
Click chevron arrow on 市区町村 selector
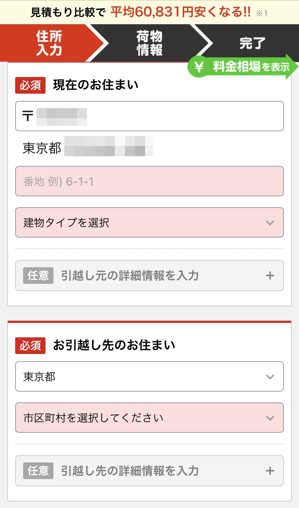coord(270,418)
